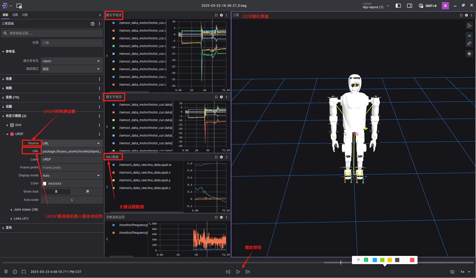This screenshot has width=476, height=278.
Task: Toggle the right sidebar visibility
Action: tap(409, 6)
